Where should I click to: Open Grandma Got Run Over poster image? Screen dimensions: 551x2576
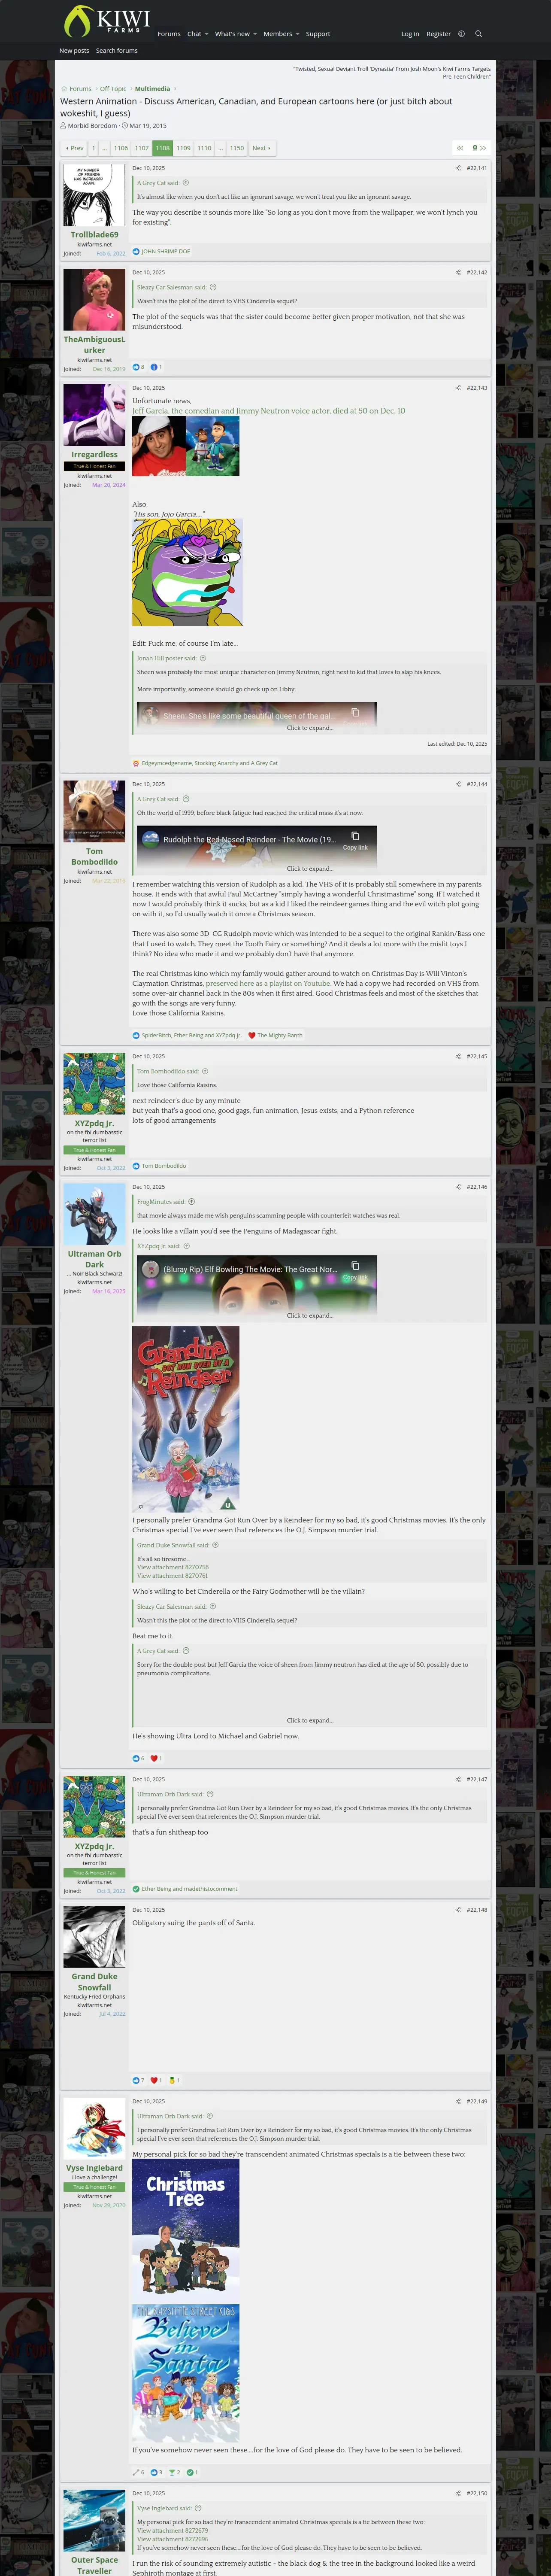186,1418
